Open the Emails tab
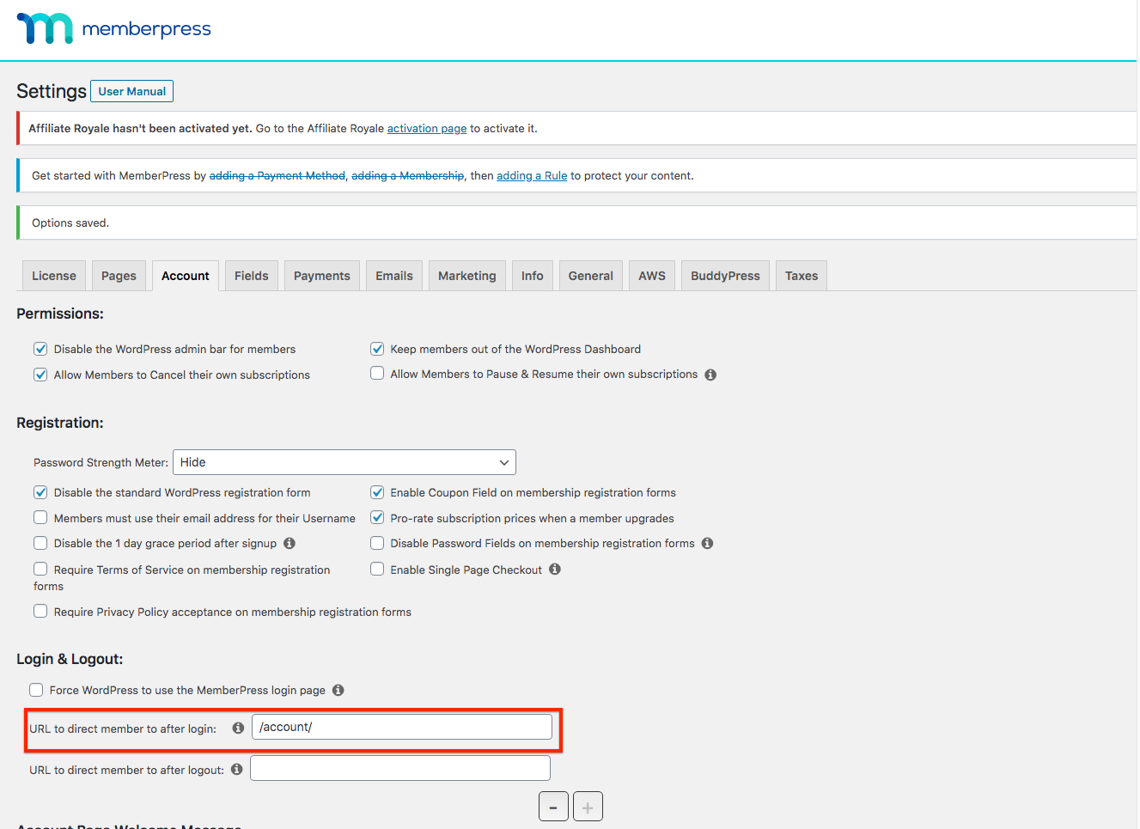1140x829 pixels. click(394, 276)
